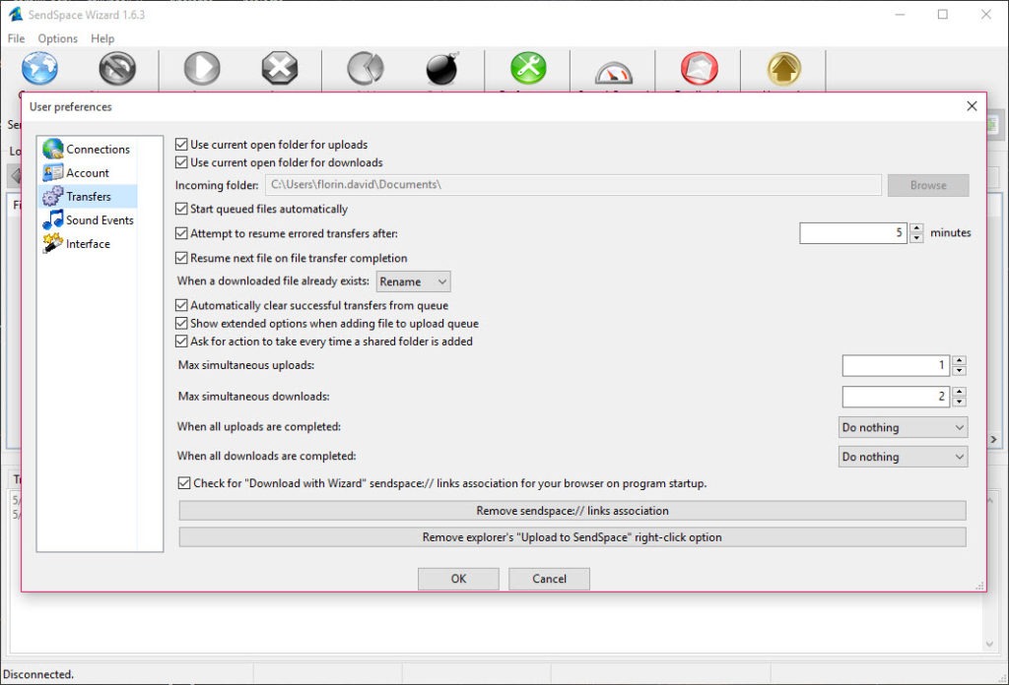This screenshot has width=1009, height=685.
Task: Click the play arrow toolbar icon
Action: click(x=202, y=68)
